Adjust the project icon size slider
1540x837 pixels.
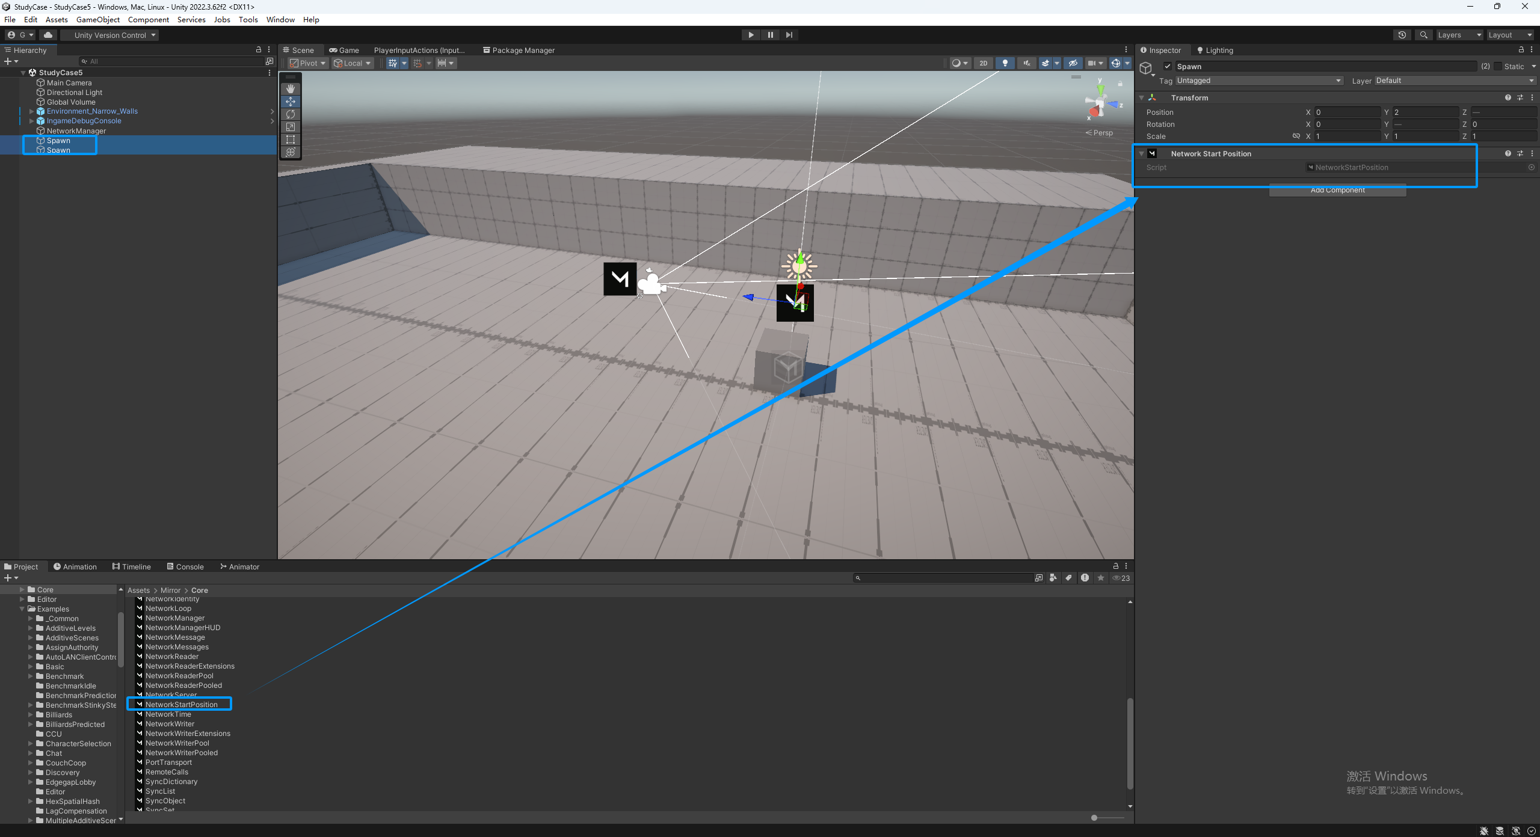(x=1095, y=817)
